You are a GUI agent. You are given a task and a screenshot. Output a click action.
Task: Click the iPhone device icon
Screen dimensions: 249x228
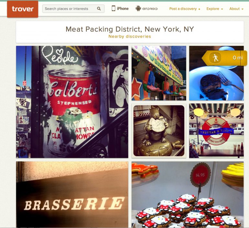coord(114,8)
